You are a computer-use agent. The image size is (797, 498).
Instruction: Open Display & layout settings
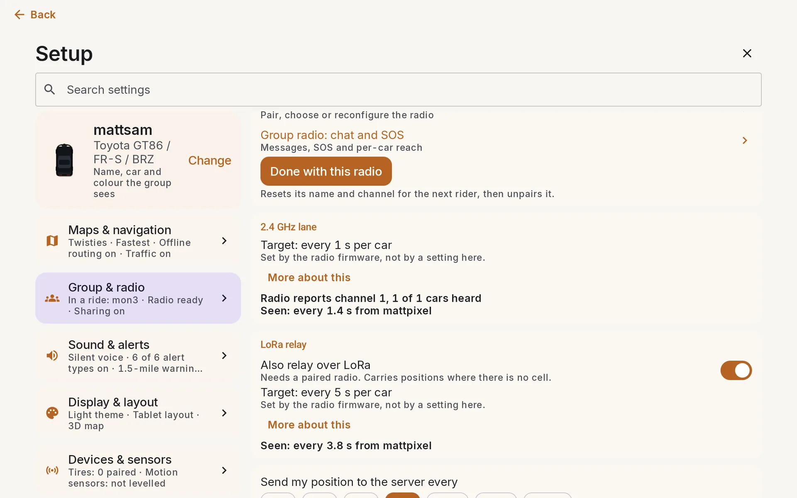(138, 413)
